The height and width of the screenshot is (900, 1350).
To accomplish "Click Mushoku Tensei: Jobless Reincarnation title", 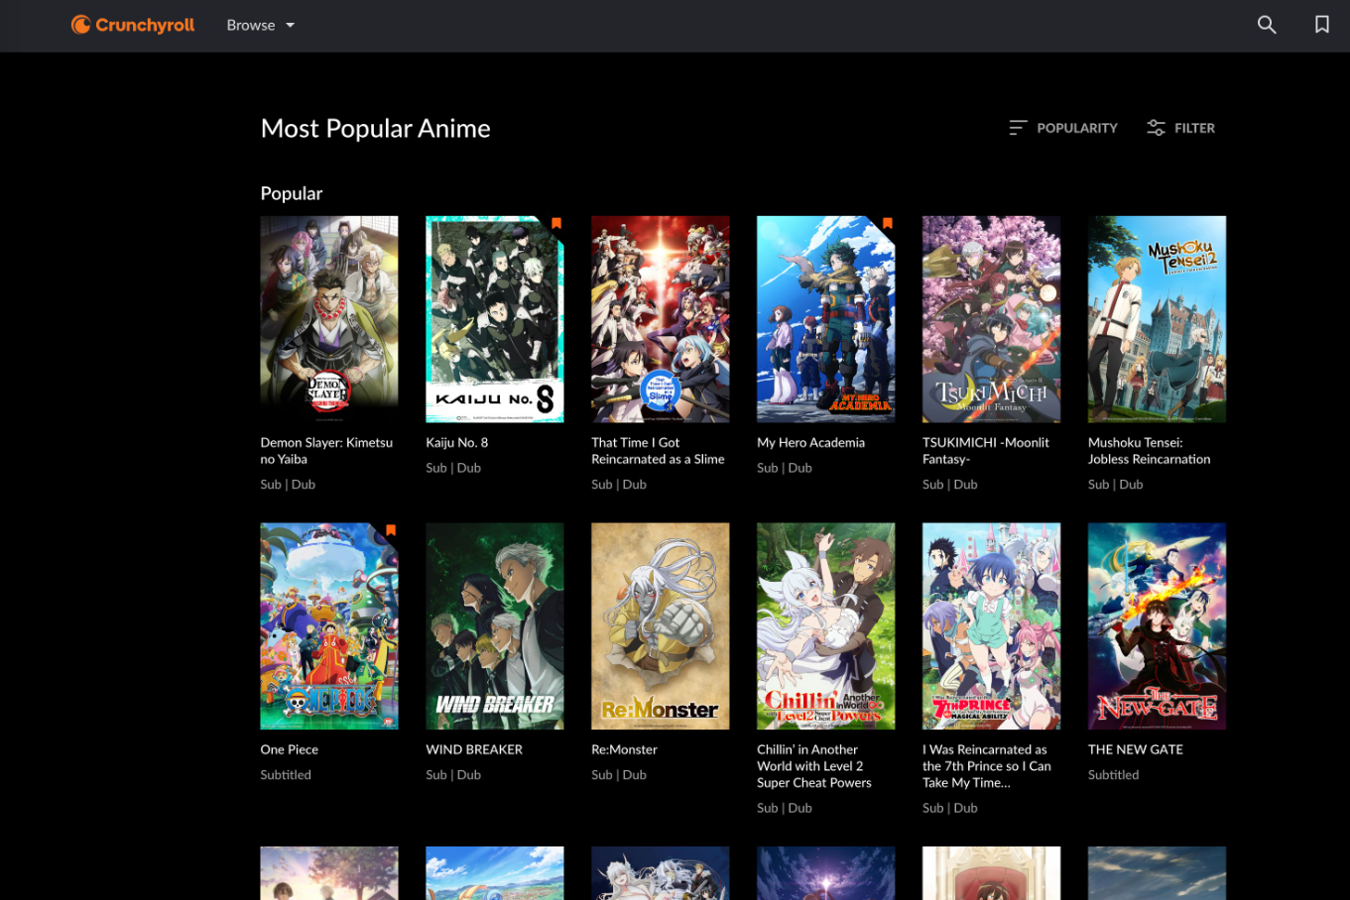I will click(1150, 451).
